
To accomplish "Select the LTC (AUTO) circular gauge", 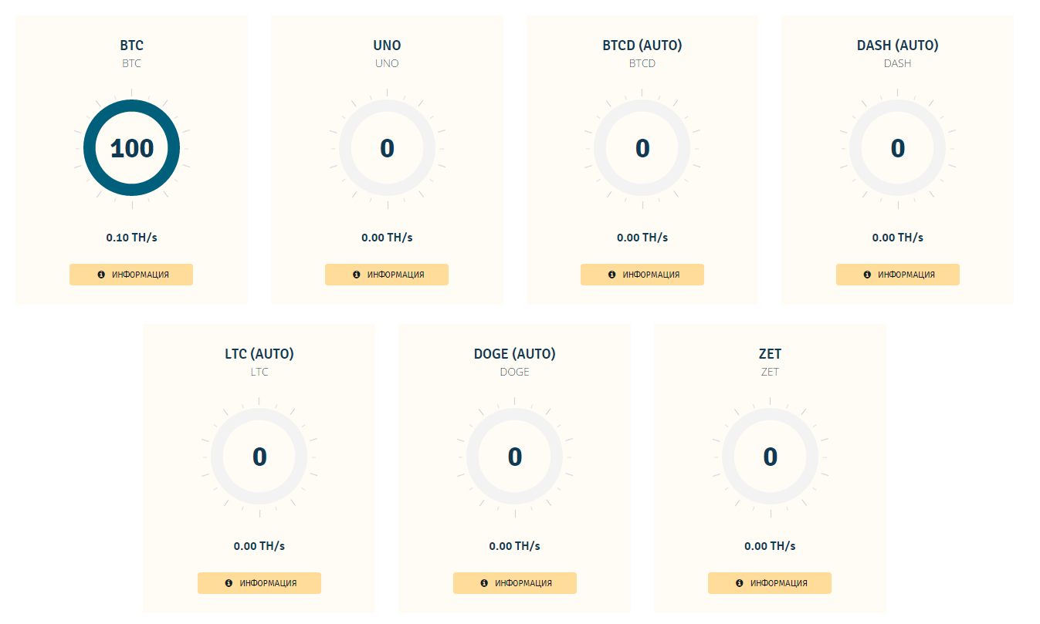I will tap(259, 456).
